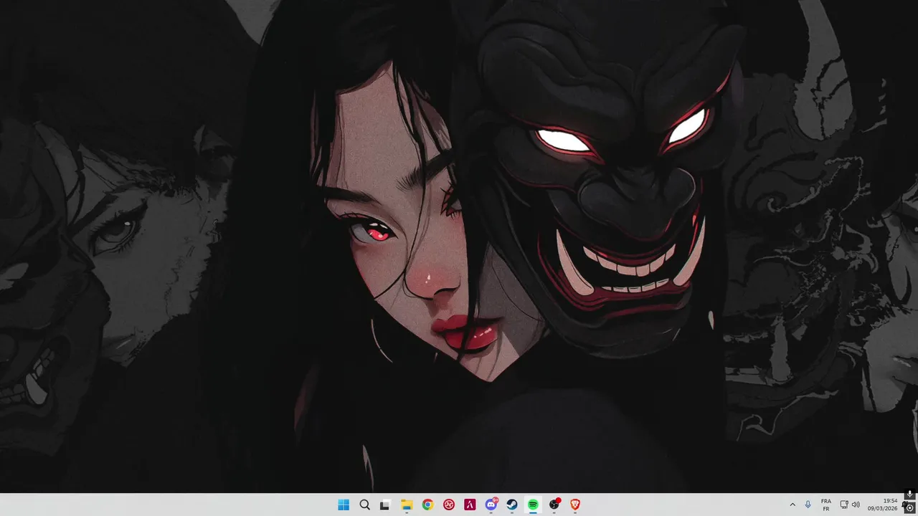Open OBS Studio recording icon
The image size is (918, 516).
click(554, 505)
